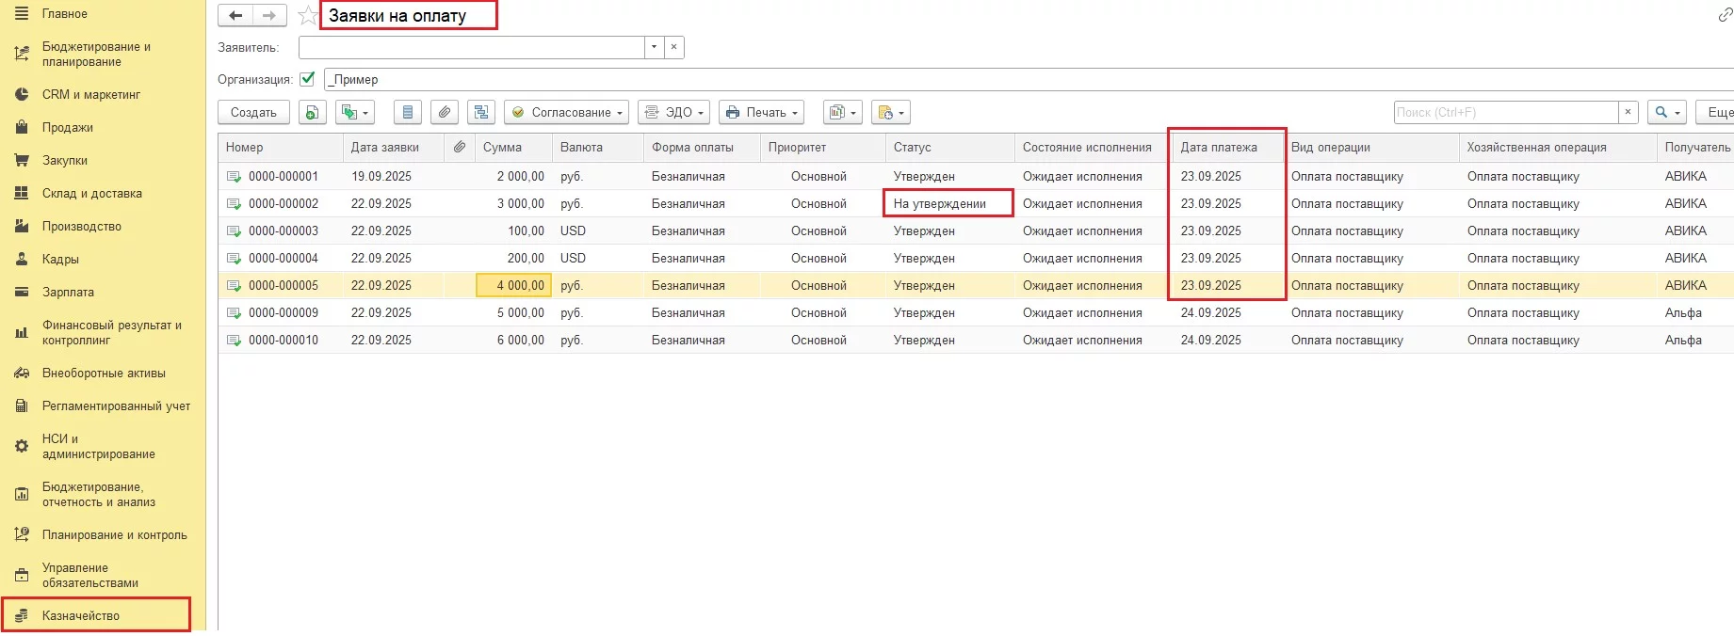Image resolution: width=1734 pixels, height=636 pixels.
Task: Select request row 0000-000003
Action: [x=976, y=231]
